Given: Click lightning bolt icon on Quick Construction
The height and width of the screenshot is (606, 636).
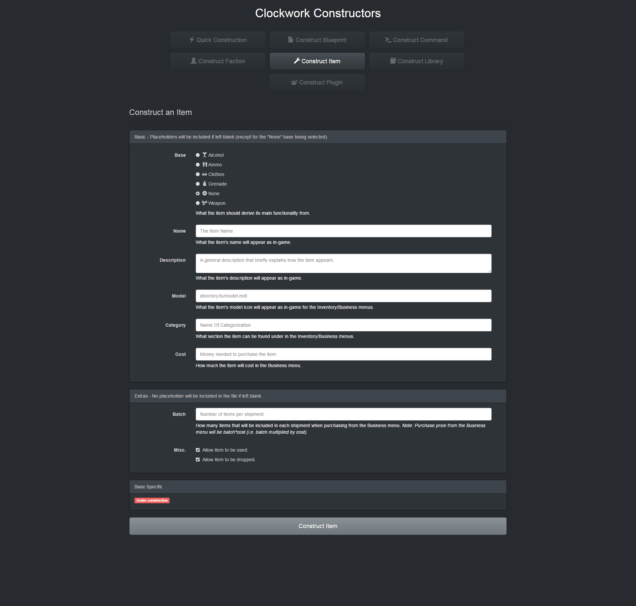Looking at the screenshot, I should pos(192,40).
